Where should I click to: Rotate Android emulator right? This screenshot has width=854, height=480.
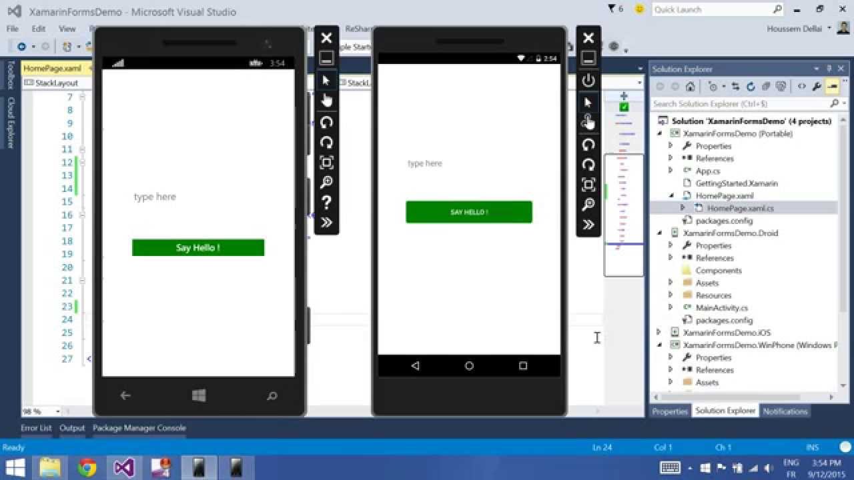point(588,165)
